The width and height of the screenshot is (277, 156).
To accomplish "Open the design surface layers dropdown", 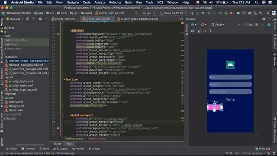I will click(x=193, y=25).
